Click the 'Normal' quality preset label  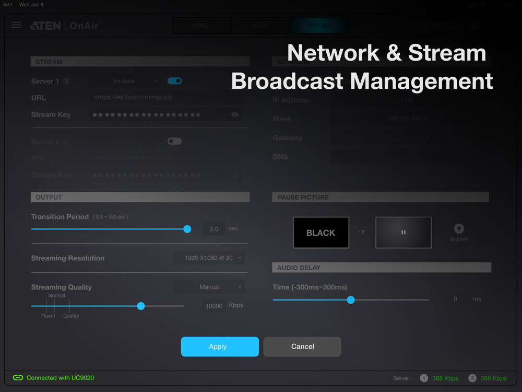pos(56,296)
